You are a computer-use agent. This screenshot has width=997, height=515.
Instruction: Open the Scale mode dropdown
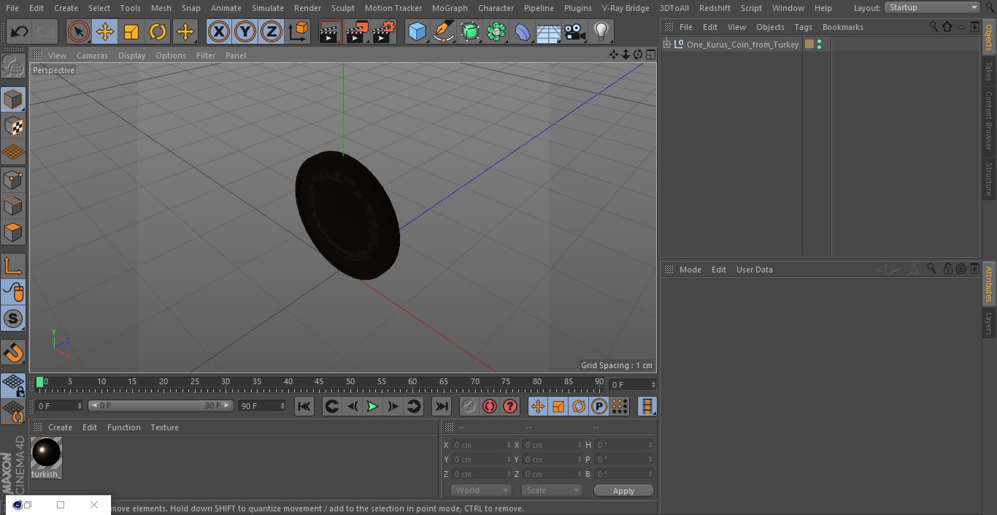click(x=552, y=490)
